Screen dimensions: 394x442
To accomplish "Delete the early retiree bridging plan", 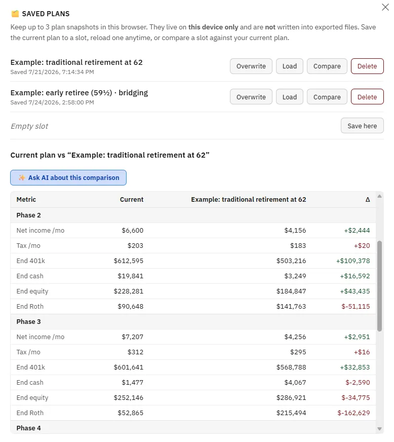I will coord(367,97).
